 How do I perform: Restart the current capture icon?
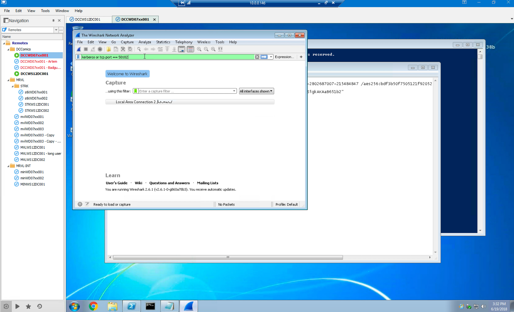tap(93, 49)
